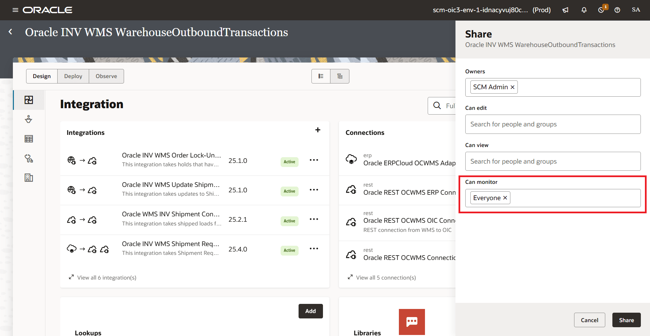Remove Everyone from the Can monitor field
Viewport: 650px width, 336px height.
[505, 198]
